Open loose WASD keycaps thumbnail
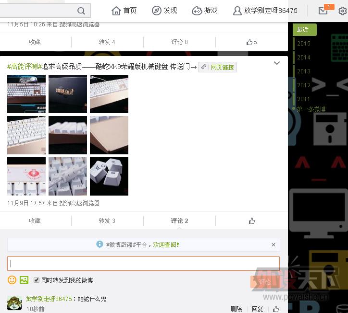The height and width of the screenshot is (313, 348). 109,176
